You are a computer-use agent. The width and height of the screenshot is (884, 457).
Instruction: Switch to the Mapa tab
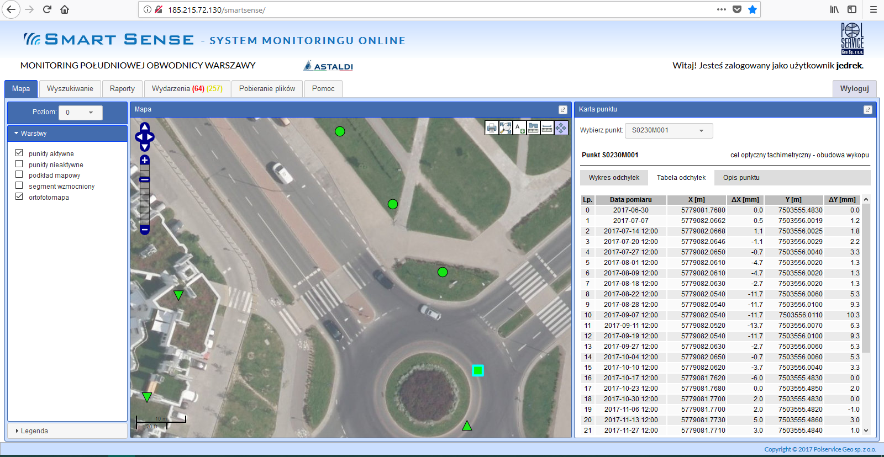pos(21,89)
